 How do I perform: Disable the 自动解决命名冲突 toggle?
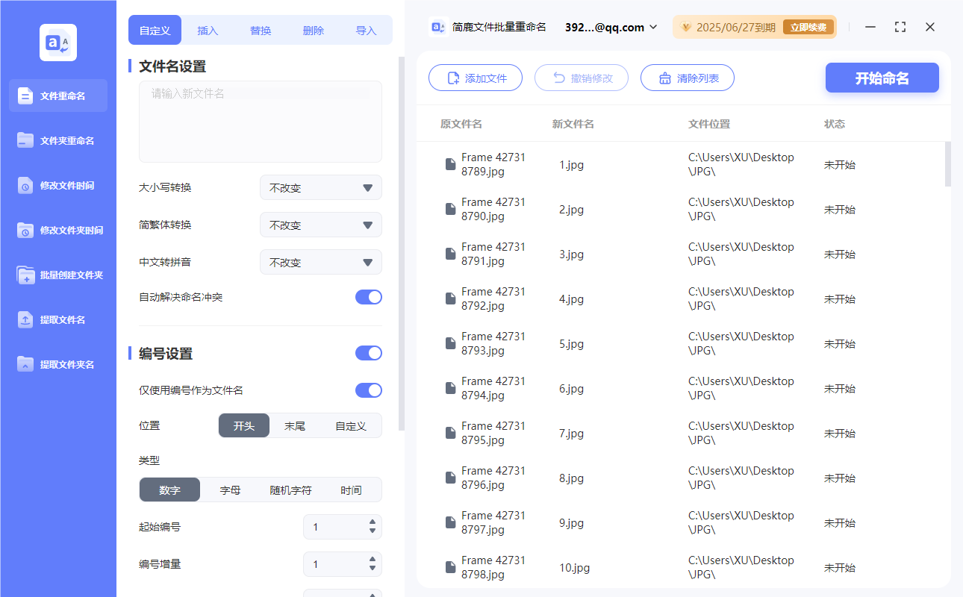368,296
